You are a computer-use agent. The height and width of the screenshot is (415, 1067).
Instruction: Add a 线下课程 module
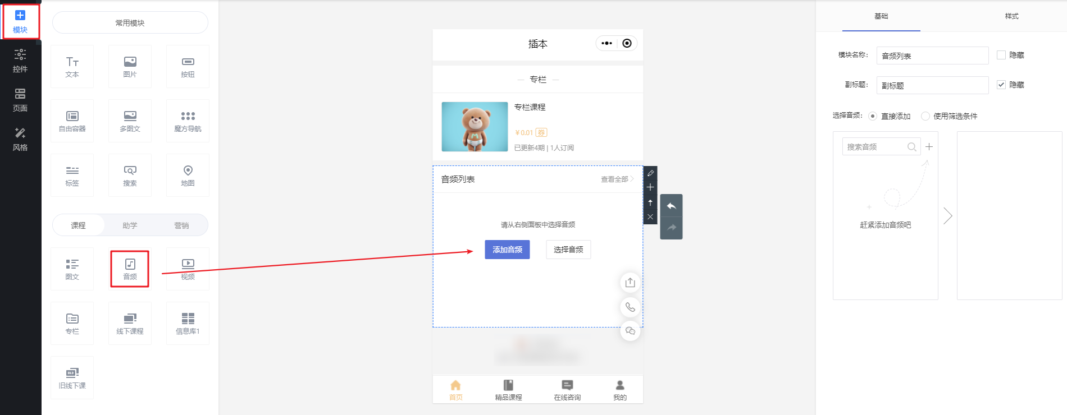(130, 324)
